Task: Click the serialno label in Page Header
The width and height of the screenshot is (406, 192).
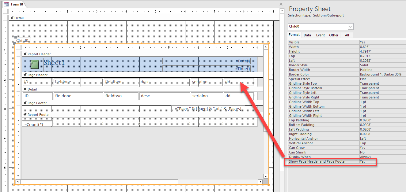Action: 207,82
